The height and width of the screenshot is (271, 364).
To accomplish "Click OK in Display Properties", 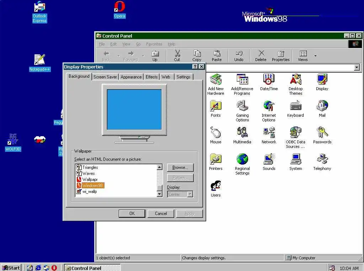I will pos(132,214).
